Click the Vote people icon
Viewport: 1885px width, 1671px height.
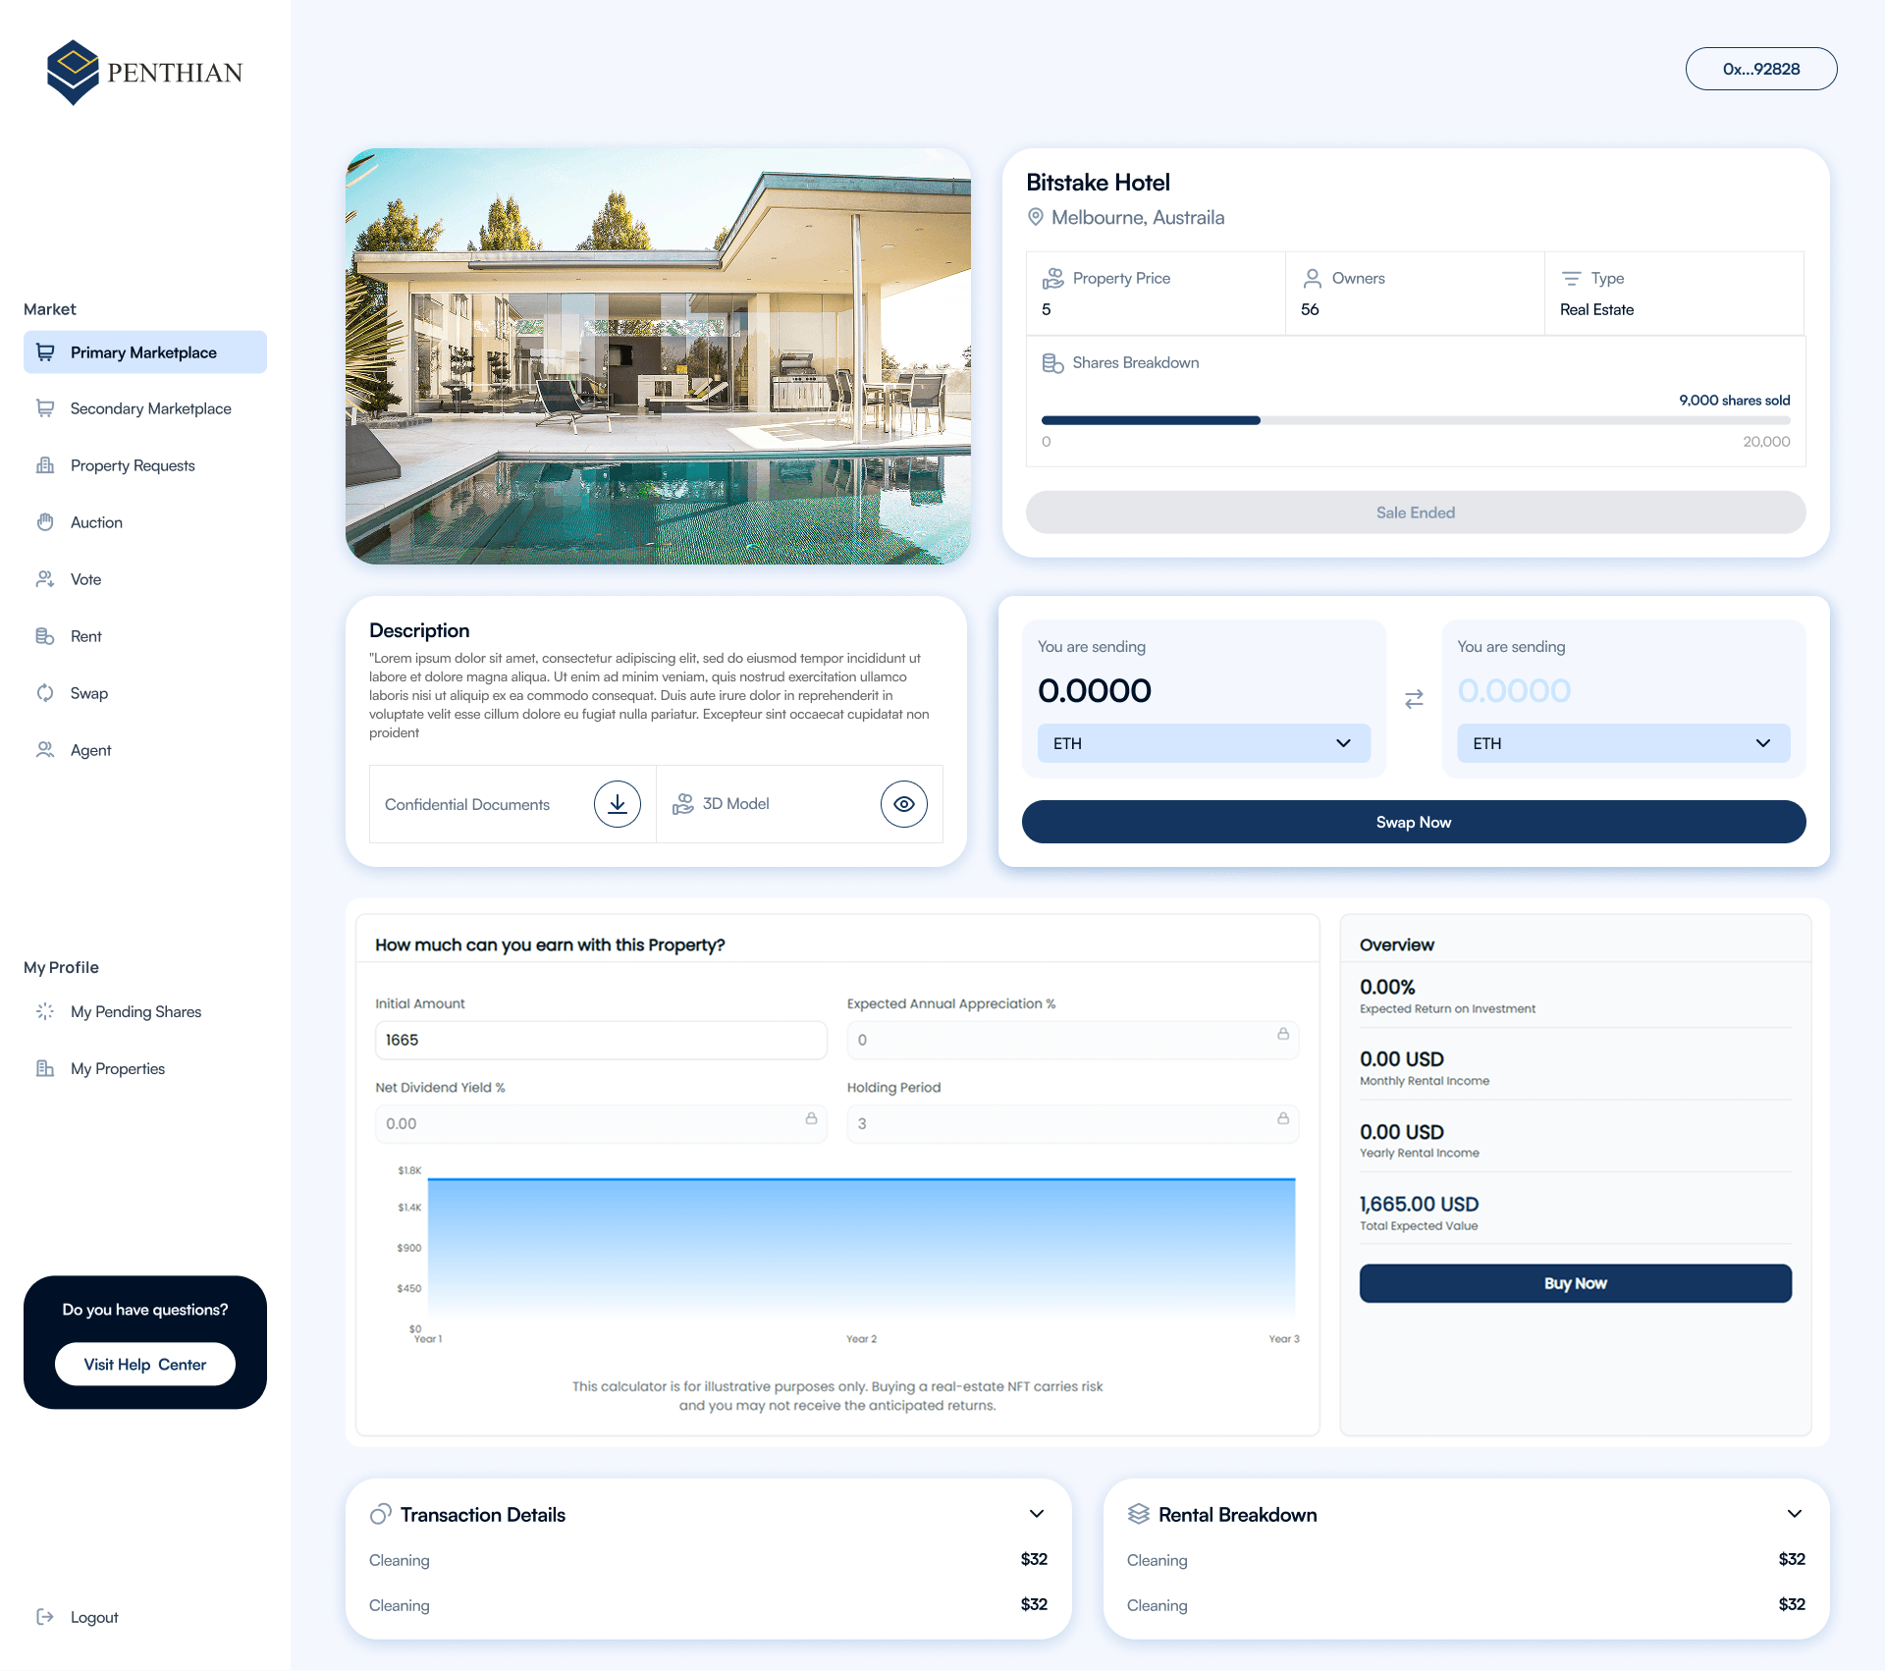click(45, 579)
